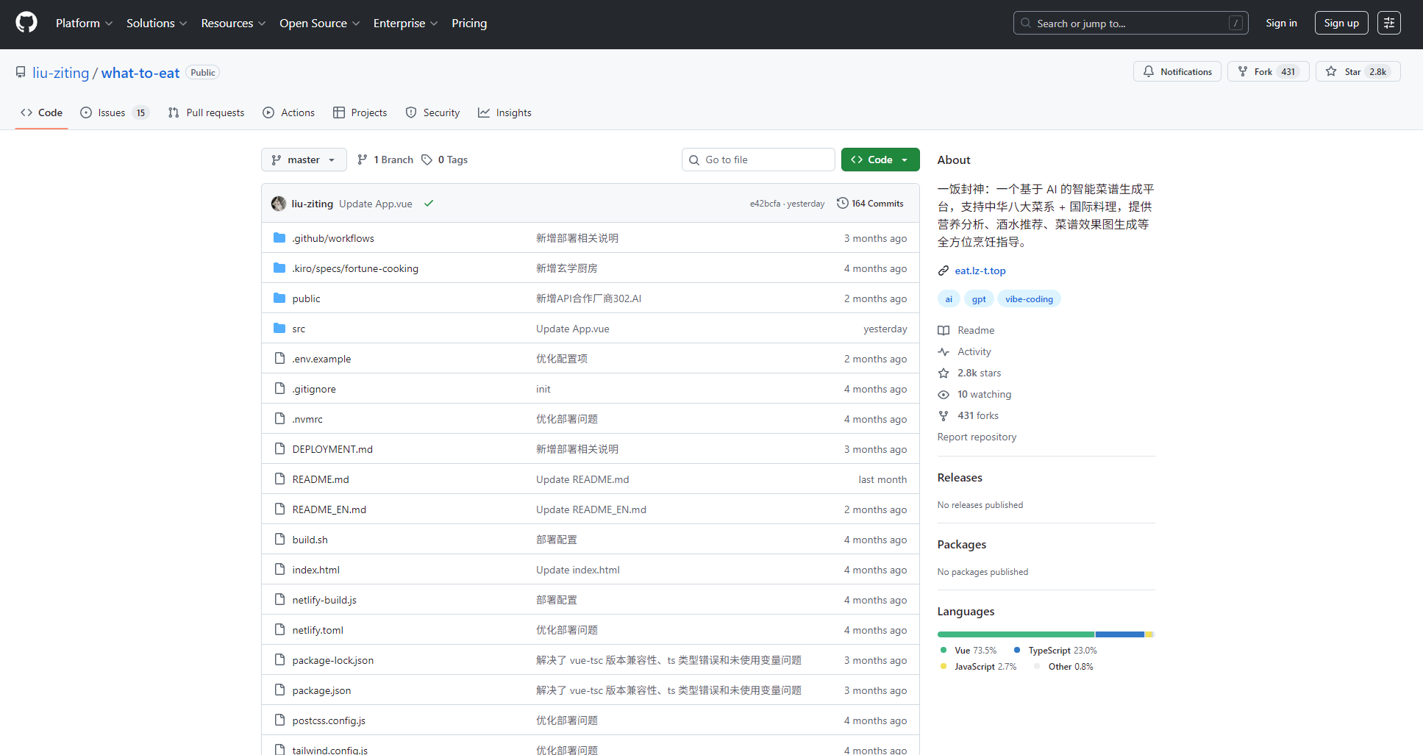
Task: Open commit history with 164 Commits
Action: (870, 204)
